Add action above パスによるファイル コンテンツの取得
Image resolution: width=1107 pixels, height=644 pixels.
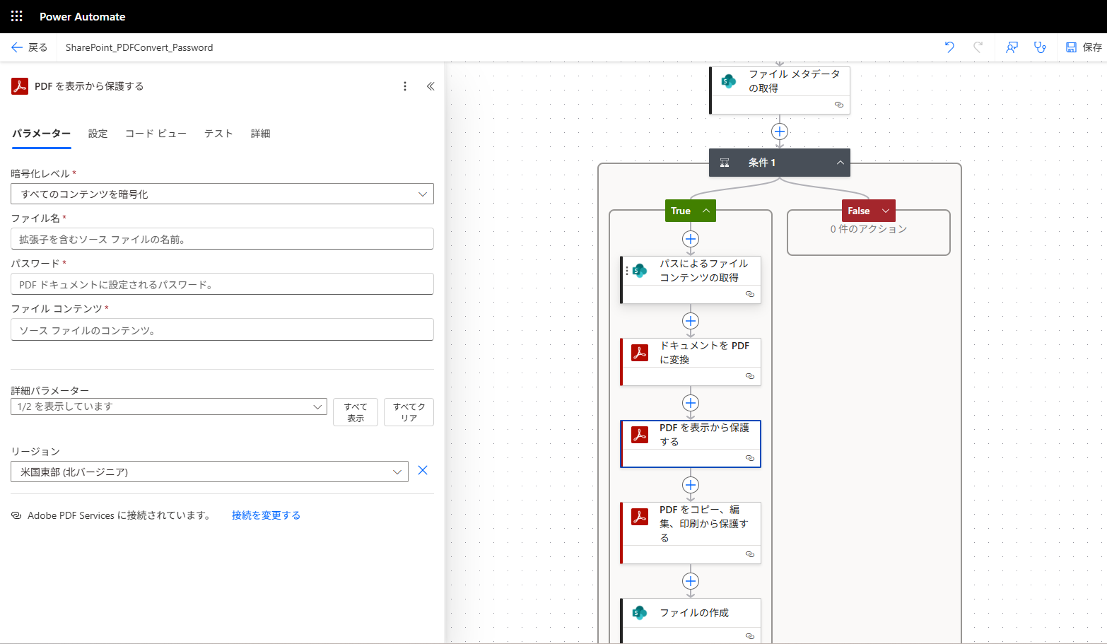coord(691,239)
